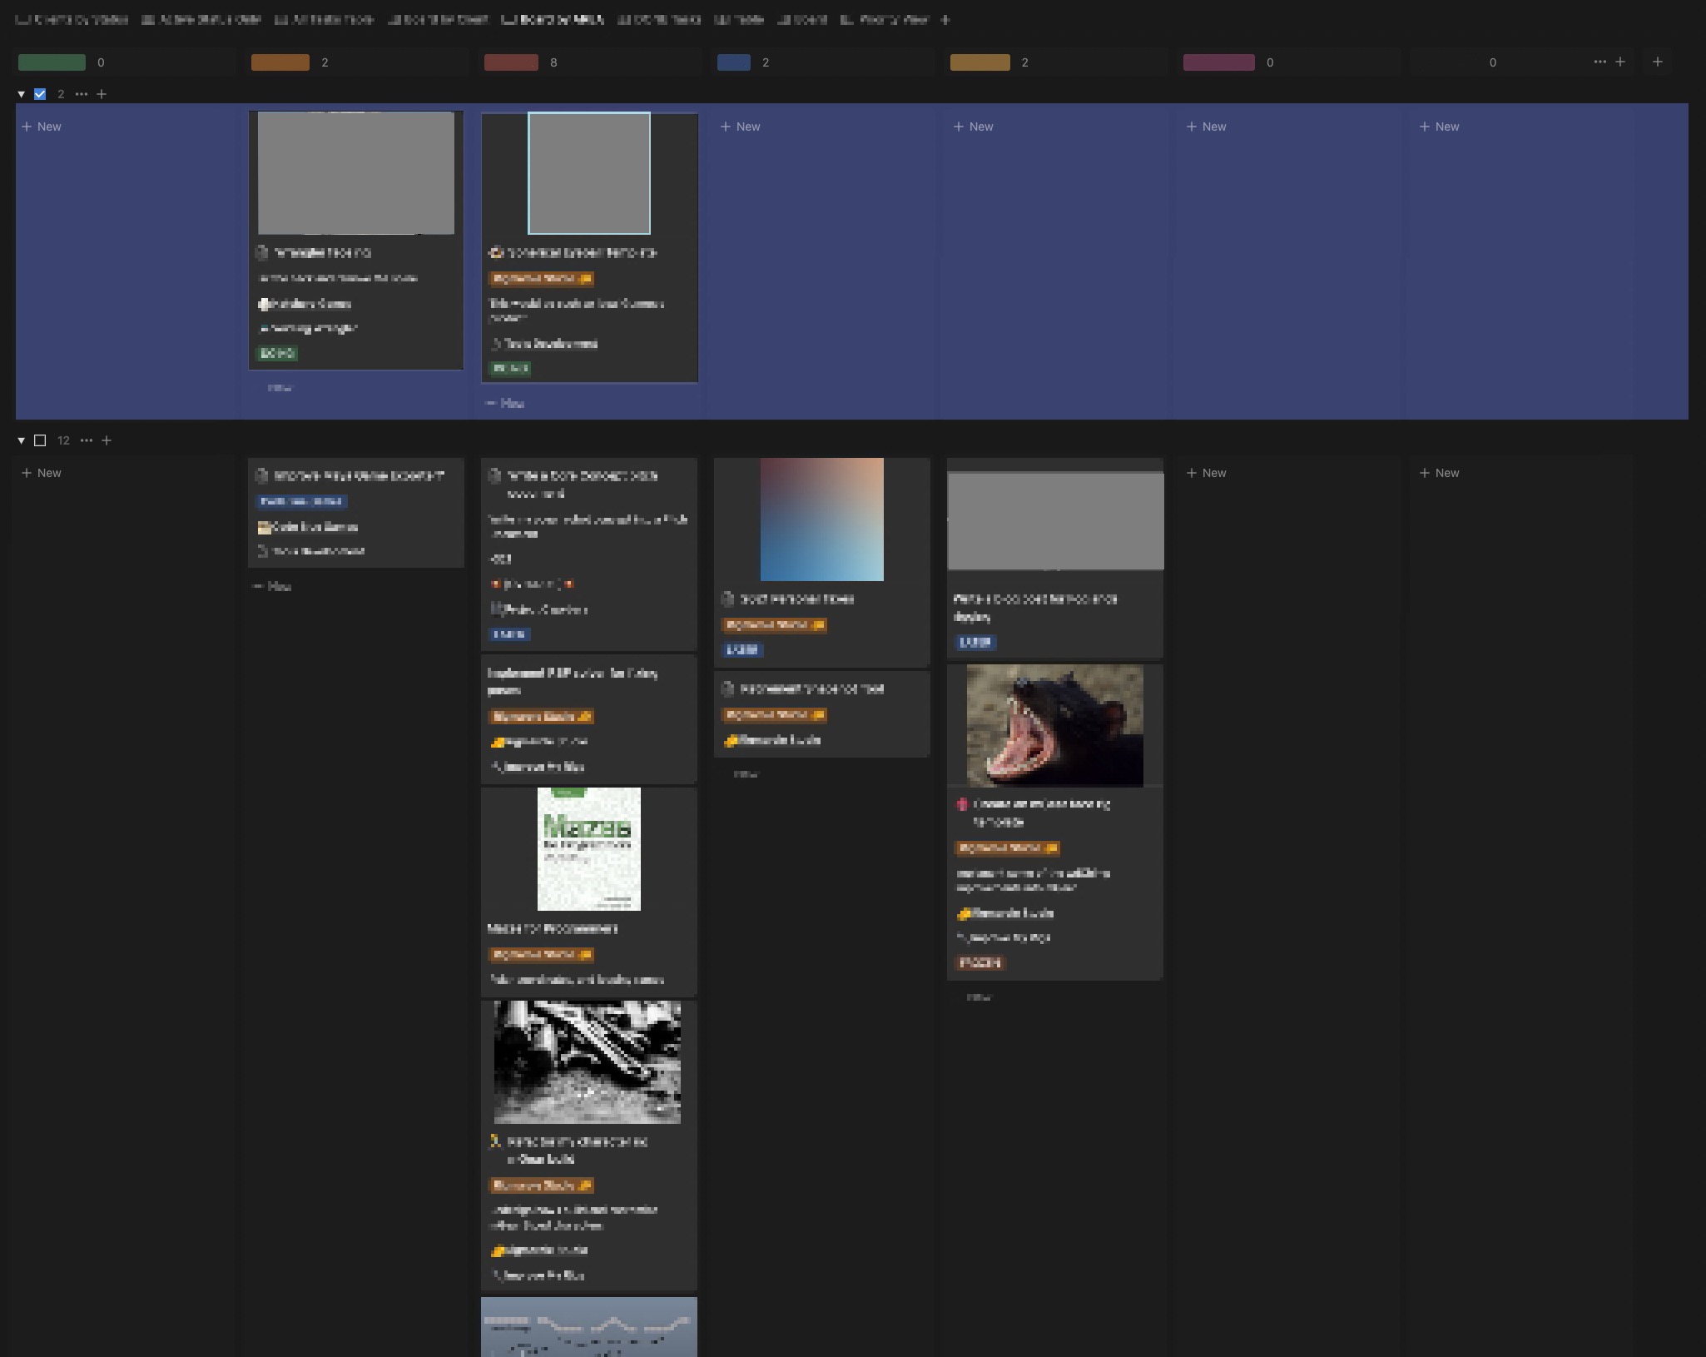Viewport: 1706px width, 1357px height.
Task: Collapse the 12-item group using its triangle
Action: 21,440
